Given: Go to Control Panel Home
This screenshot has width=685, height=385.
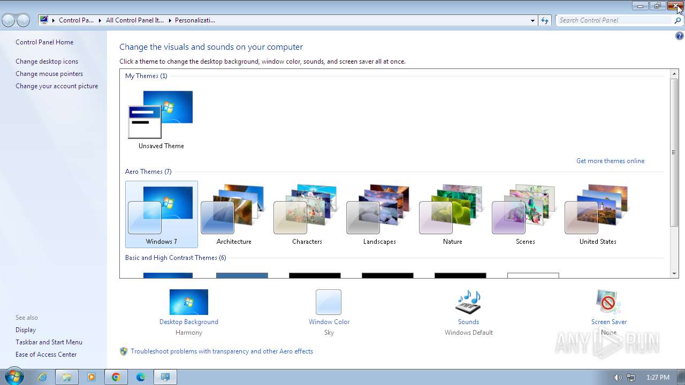Looking at the screenshot, I should point(44,42).
